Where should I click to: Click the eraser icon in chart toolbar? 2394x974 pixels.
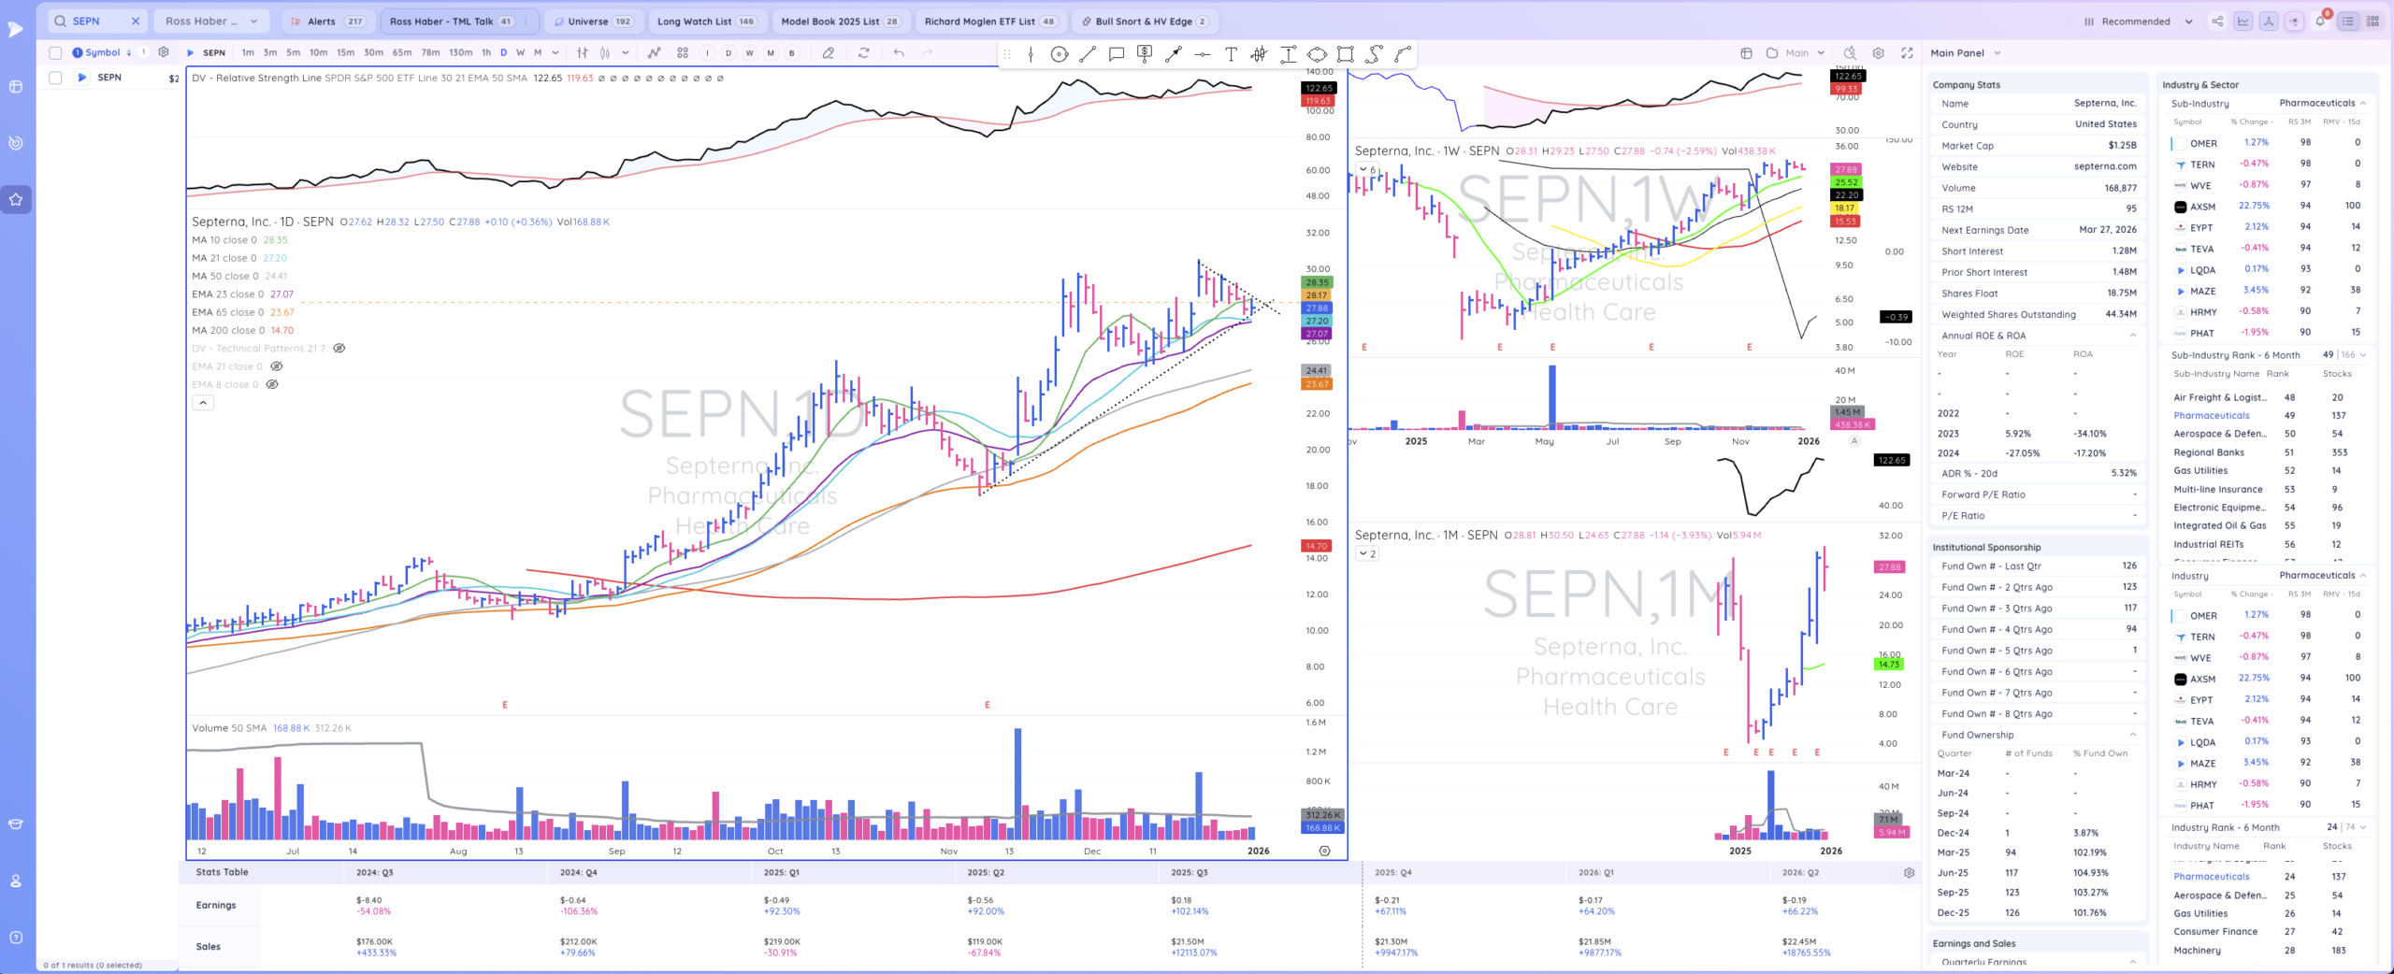(828, 53)
